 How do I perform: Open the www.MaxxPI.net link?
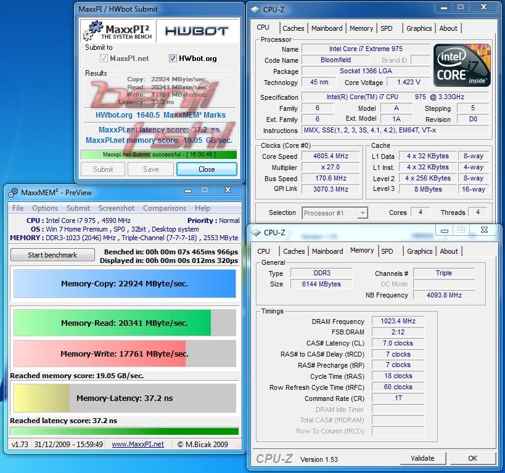point(138,445)
